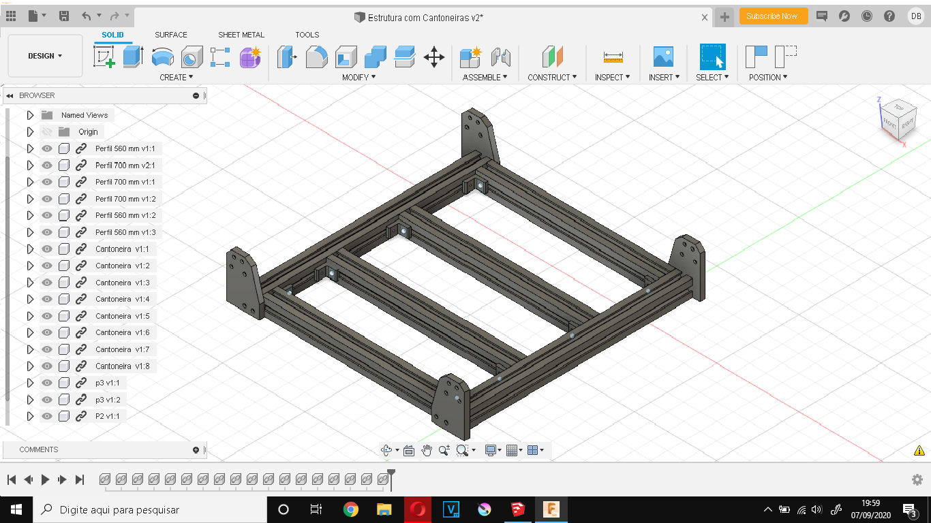
Task: Open the Create dropdown menu
Action: (x=176, y=77)
